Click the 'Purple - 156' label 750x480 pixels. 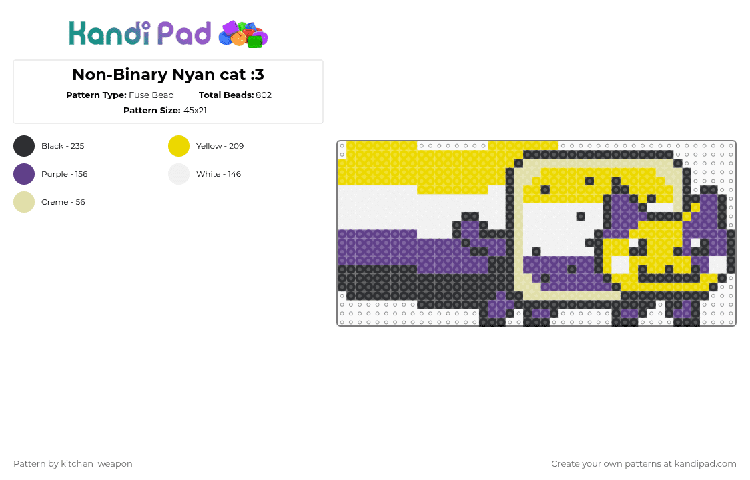[x=65, y=174]
